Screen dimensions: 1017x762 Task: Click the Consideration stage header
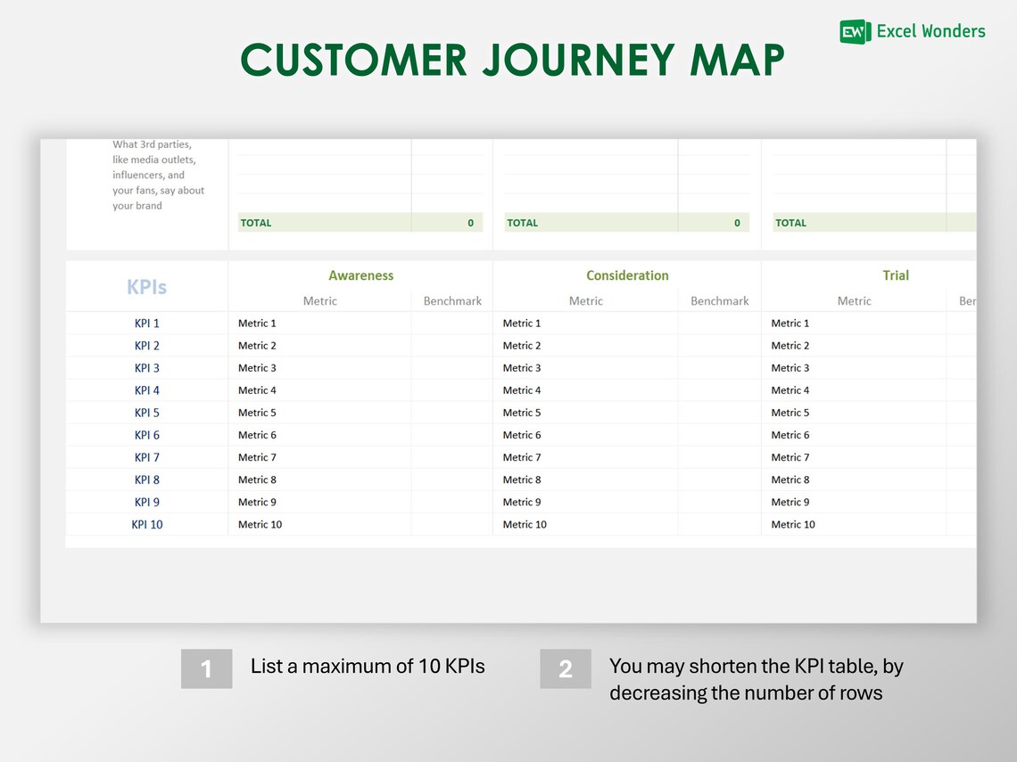[627, 275]
